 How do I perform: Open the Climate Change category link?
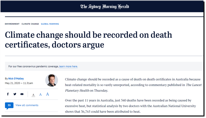(30, 24)
